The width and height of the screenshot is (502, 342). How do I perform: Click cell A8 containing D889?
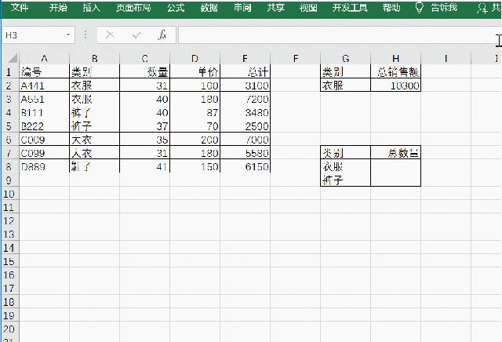44,166
